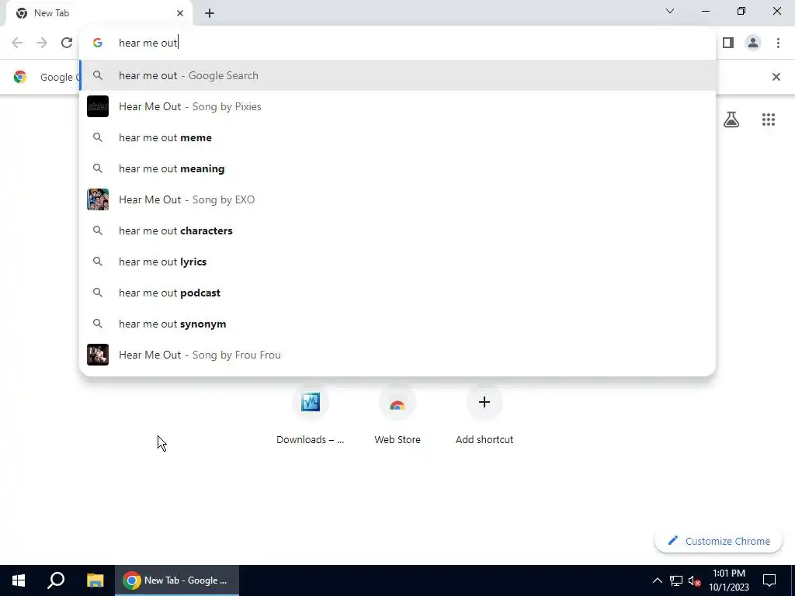This screenshot has height=596, width=795.
Task: Open a new tab with plus
Action: pos(210,14)
